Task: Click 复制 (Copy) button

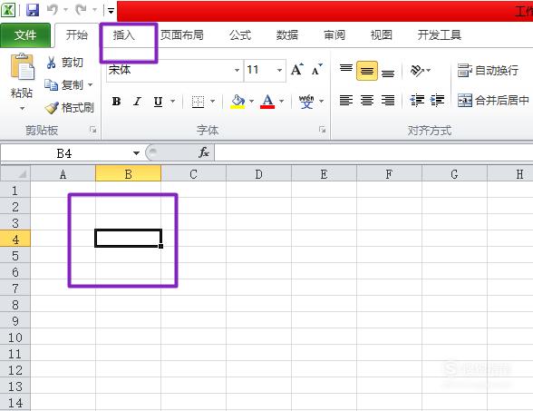Action: pos(63,84)
